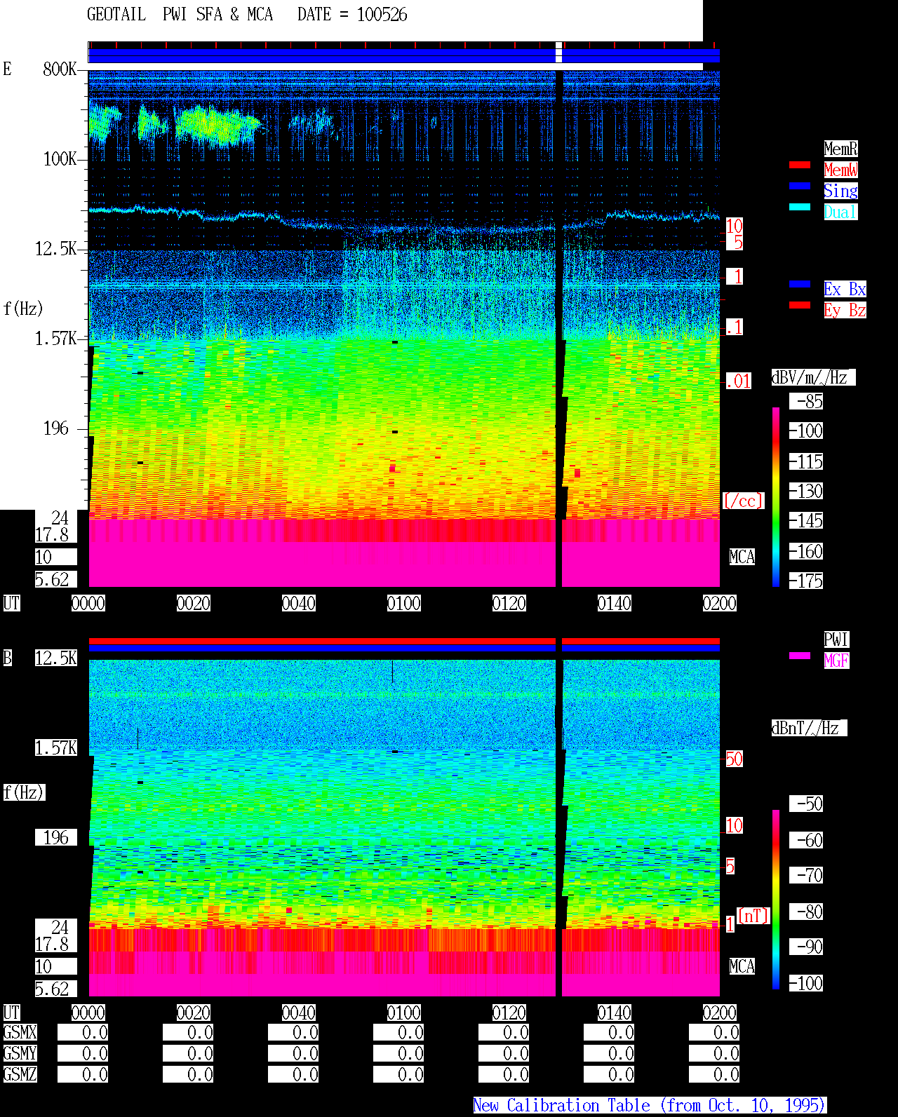Click the B panel MCA label

point(742,967)
